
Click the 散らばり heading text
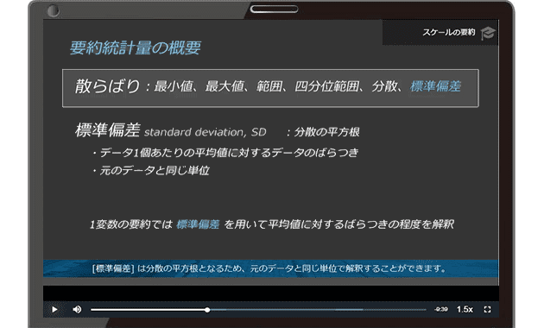click(x=108, y=86)
